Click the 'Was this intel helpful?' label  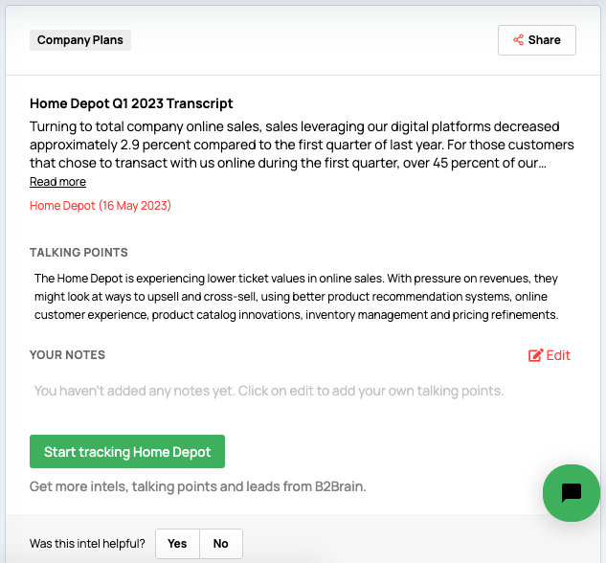[87, 544]
